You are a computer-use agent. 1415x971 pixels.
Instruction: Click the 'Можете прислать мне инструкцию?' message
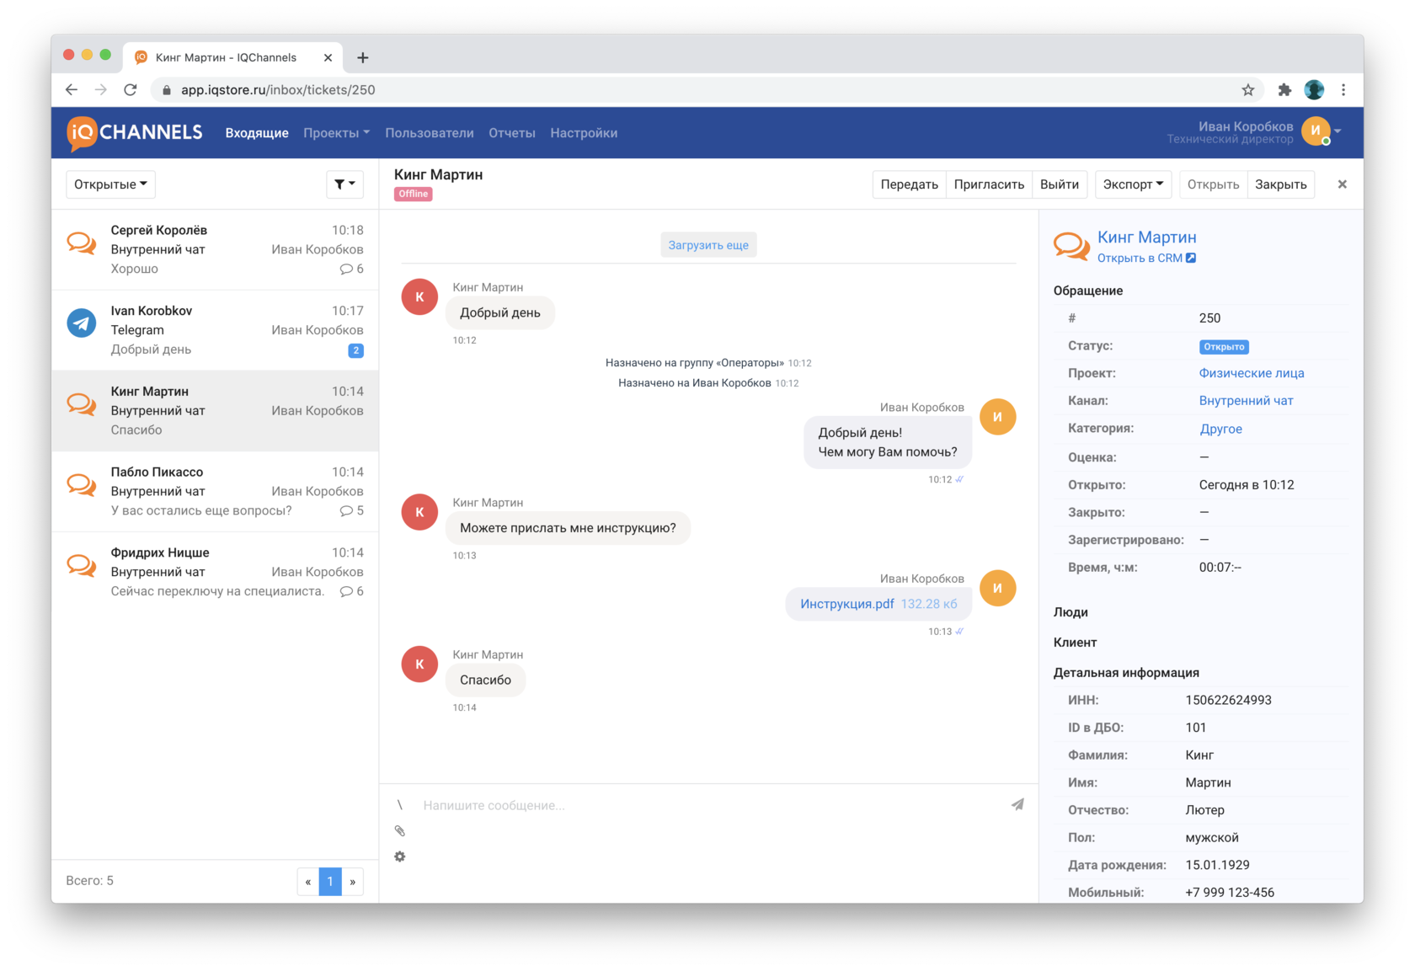point(568,528)
